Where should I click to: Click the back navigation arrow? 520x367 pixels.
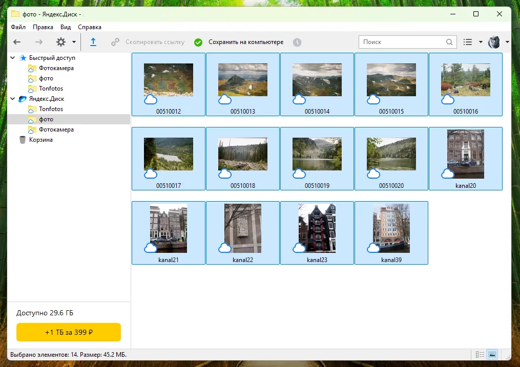(x=17, y=42)
